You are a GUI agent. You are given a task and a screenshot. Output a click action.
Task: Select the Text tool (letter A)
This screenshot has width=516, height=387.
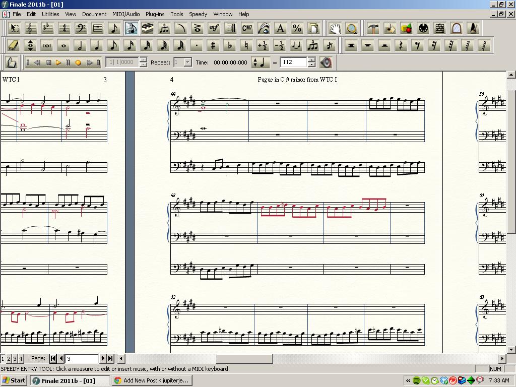click(280, 28)
